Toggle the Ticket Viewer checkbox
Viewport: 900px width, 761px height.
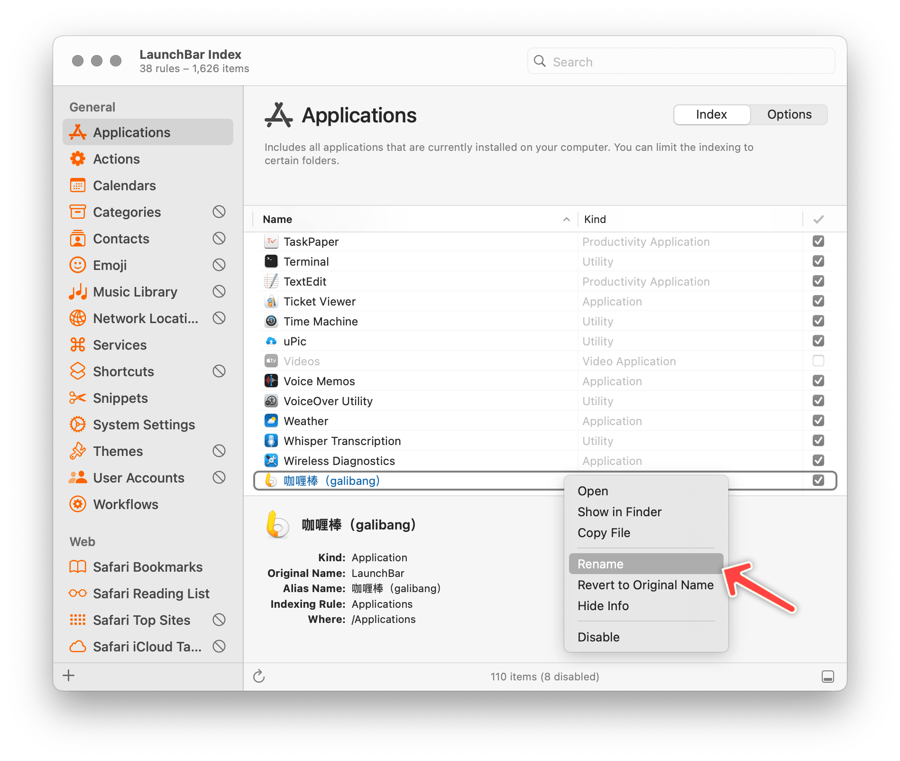tap(818, 301)
